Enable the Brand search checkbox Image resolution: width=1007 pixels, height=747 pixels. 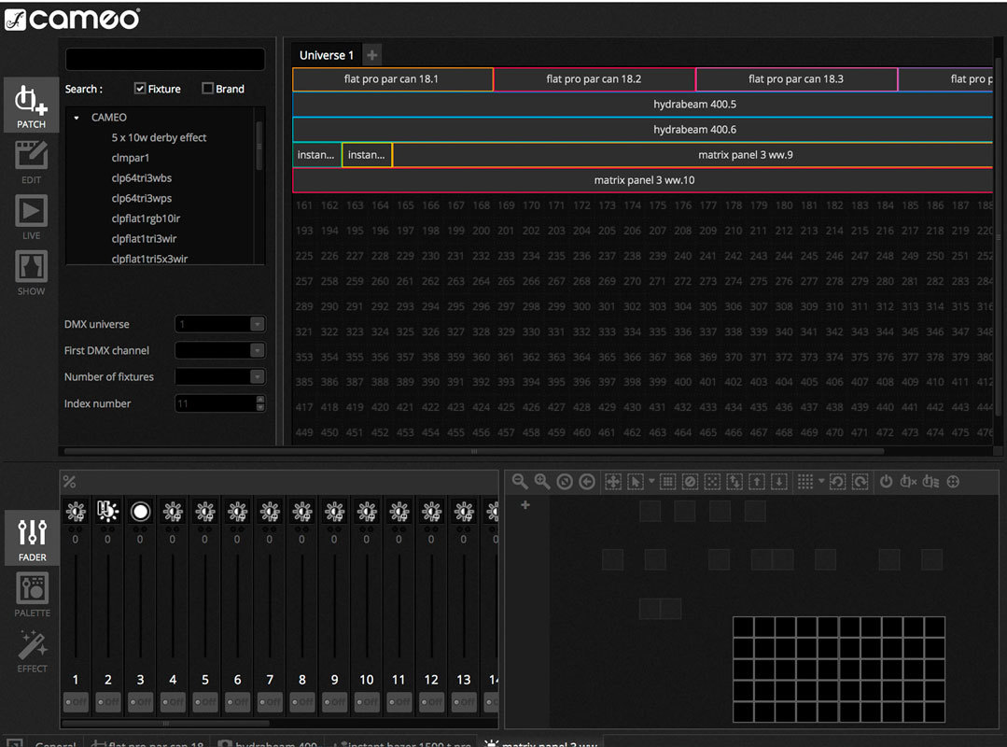207,89
